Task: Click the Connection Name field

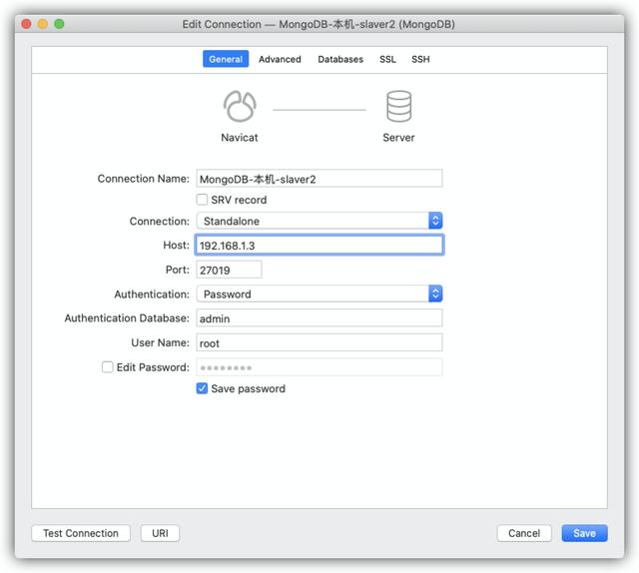Action: click(319, 179)
